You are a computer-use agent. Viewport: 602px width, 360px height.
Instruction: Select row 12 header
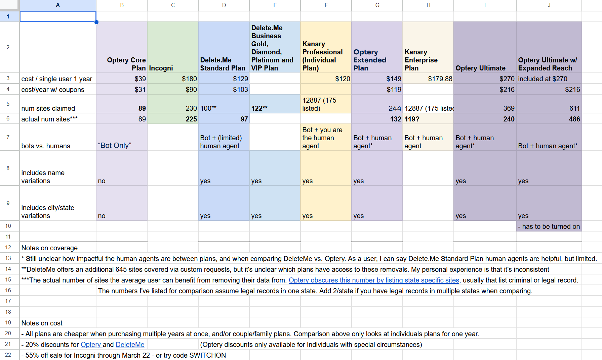click(x=8, y=247)
